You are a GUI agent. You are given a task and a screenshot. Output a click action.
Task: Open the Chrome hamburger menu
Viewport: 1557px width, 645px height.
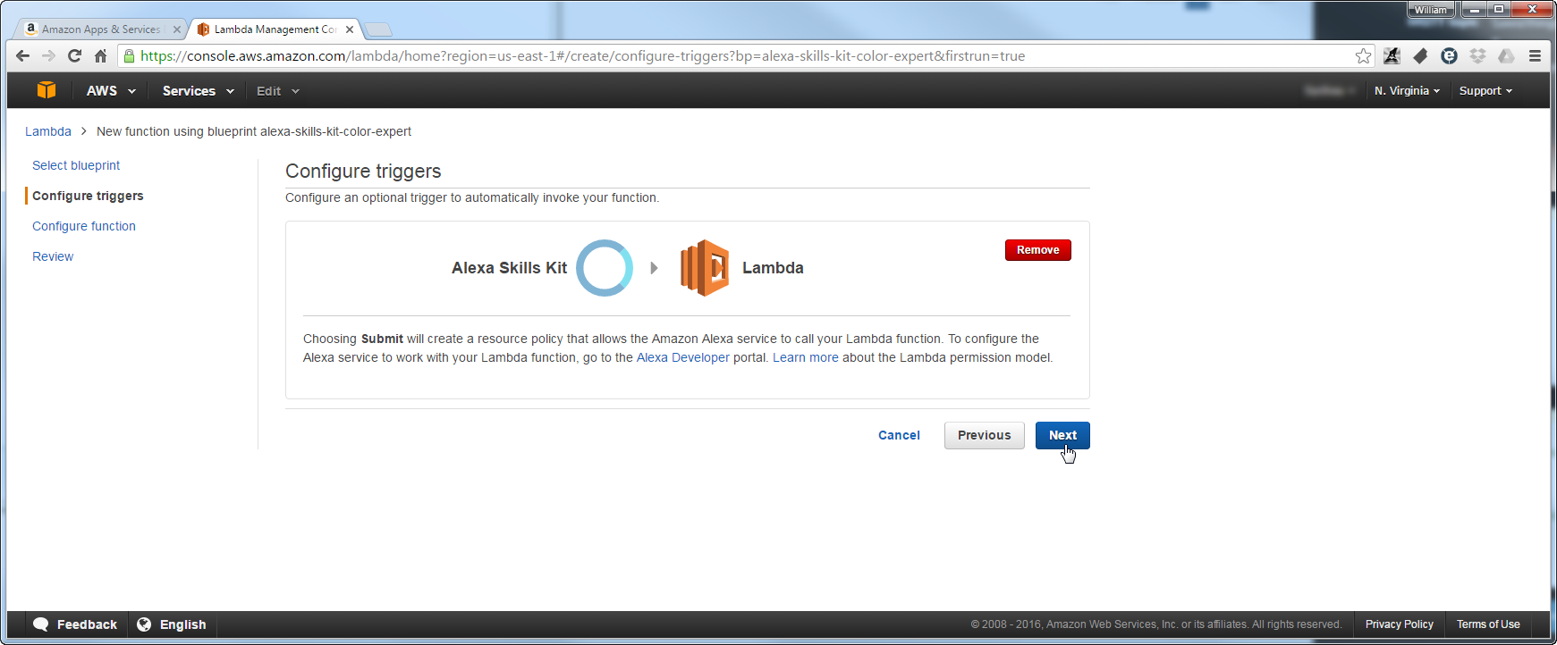click(x=1535, y=56)
